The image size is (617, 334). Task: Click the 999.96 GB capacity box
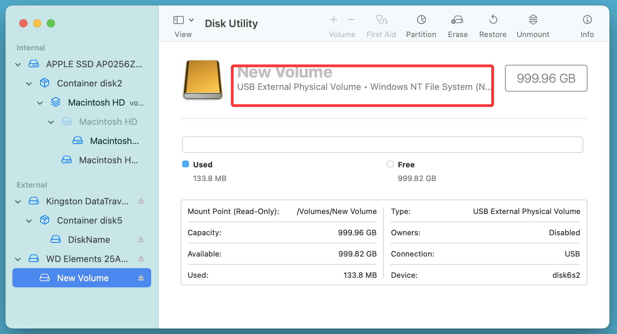(x=546, y=78)
